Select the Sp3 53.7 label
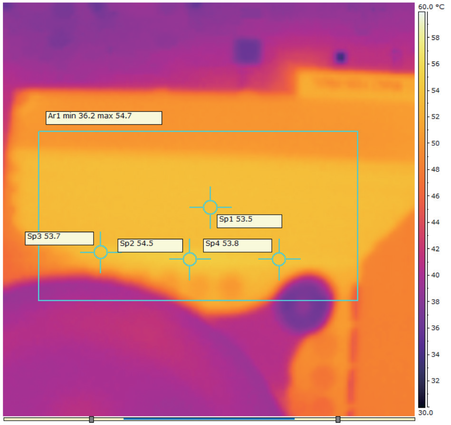This screenshot has height=425, width=451. 59,238
